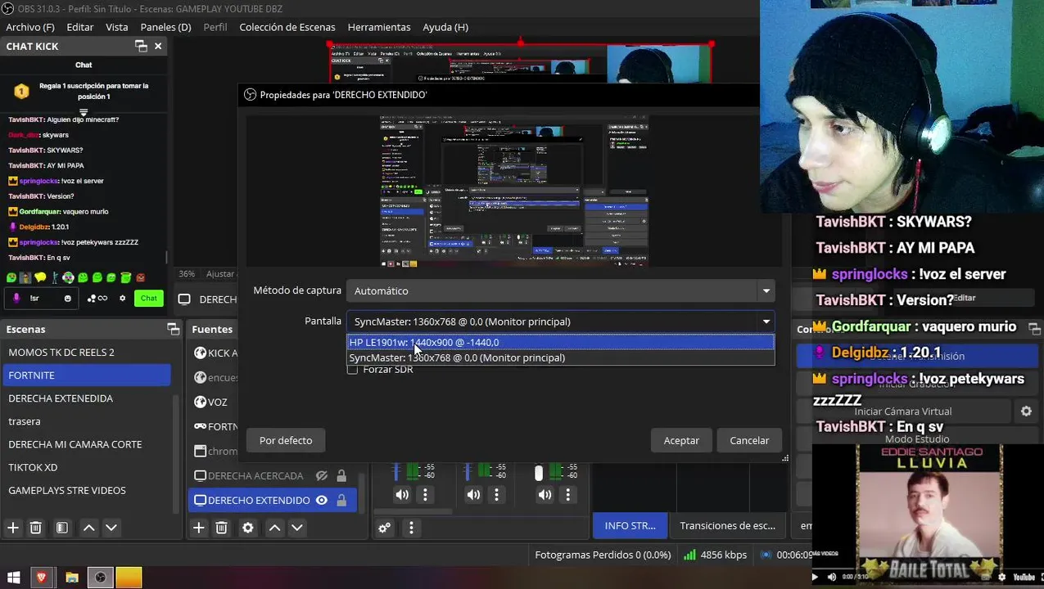Mute the mixer channel with the white fader knob
Viewport: 1044px width, 589px height.
click(x=545, y=495)
